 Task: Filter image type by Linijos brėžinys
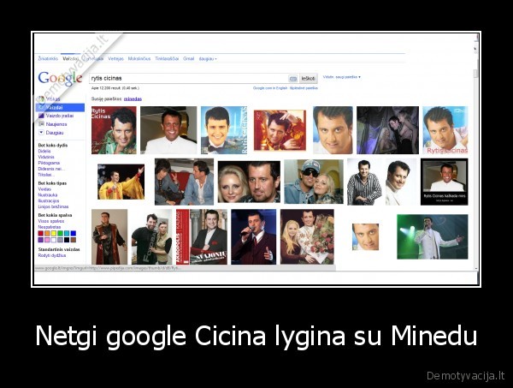point(53,206)
